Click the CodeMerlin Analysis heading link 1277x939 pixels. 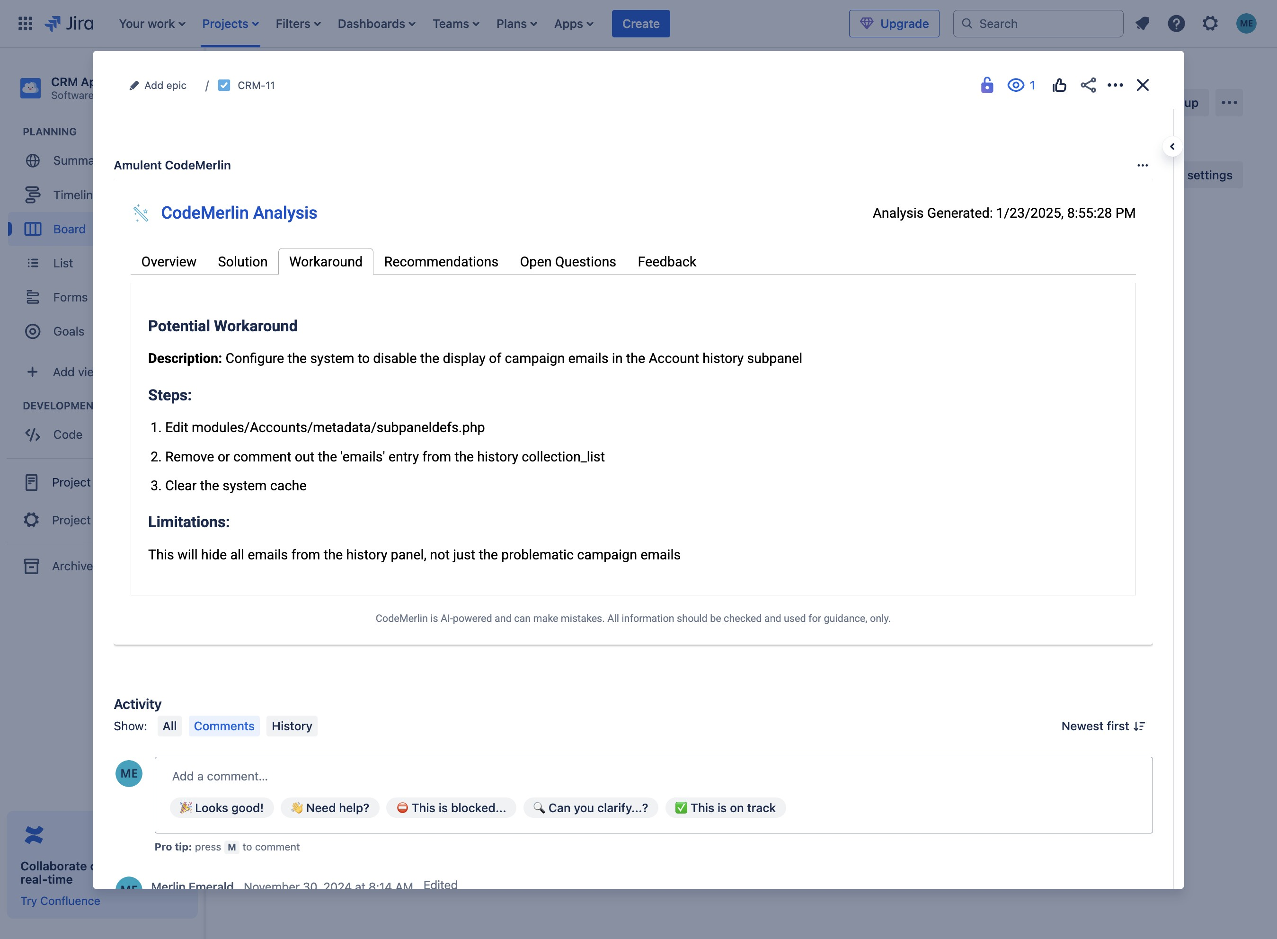239,213
